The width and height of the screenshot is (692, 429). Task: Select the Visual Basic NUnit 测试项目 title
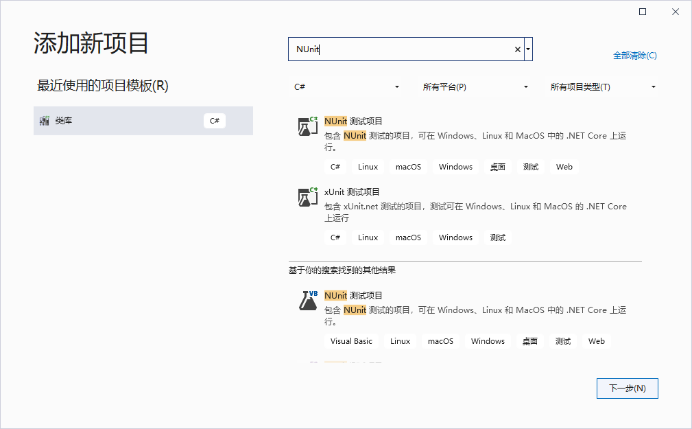tap(353, 296)
